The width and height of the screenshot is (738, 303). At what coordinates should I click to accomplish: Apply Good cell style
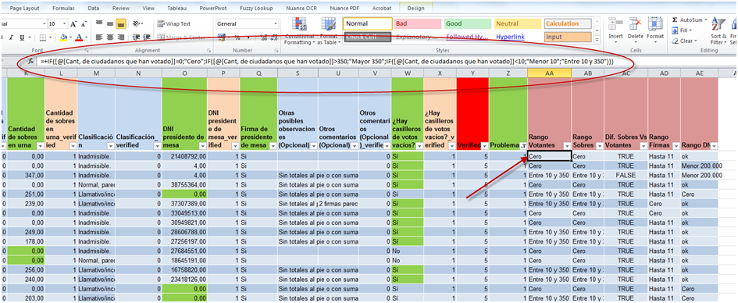tap(467, 23)
